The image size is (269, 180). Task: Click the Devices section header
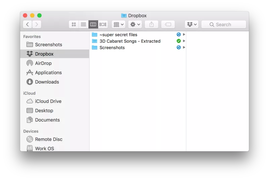31,131
